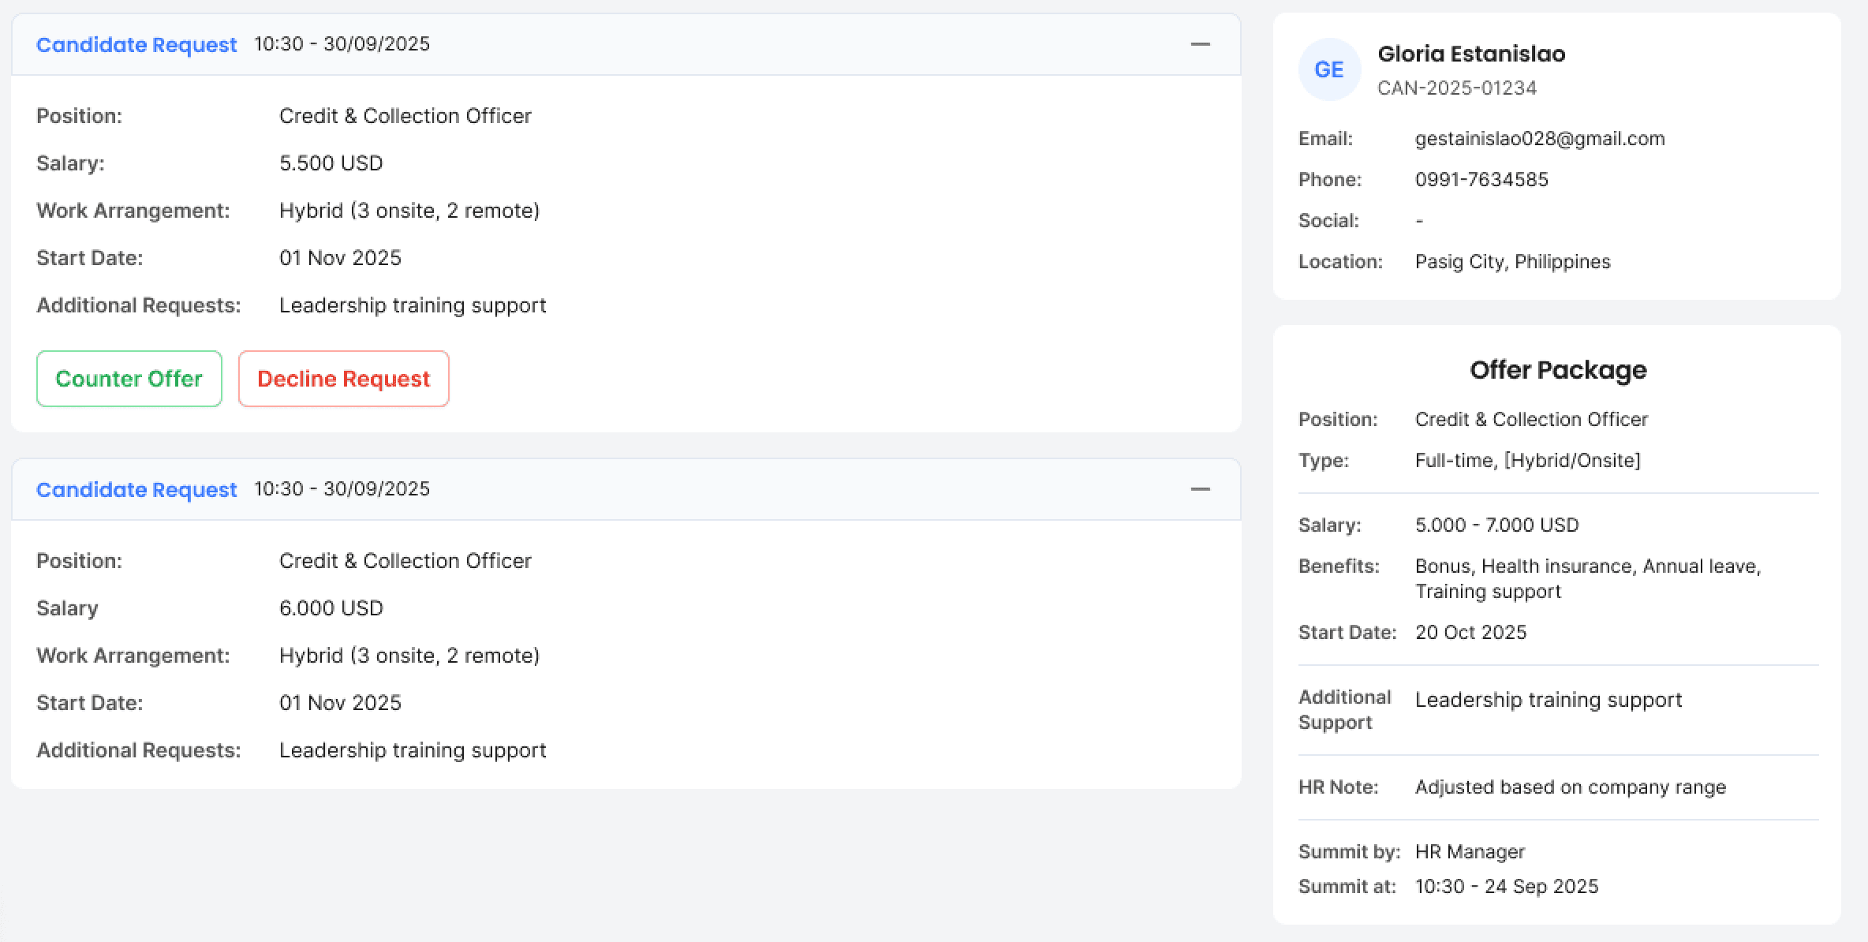This screenshot has height=942, width=1868.
Task: Click the start date 01 Nov 2025
Action: 341,257
